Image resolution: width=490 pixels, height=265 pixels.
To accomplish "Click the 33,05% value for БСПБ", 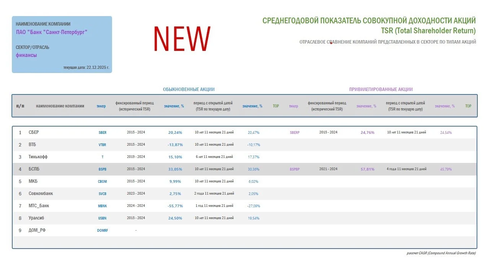I will (175, 169).
